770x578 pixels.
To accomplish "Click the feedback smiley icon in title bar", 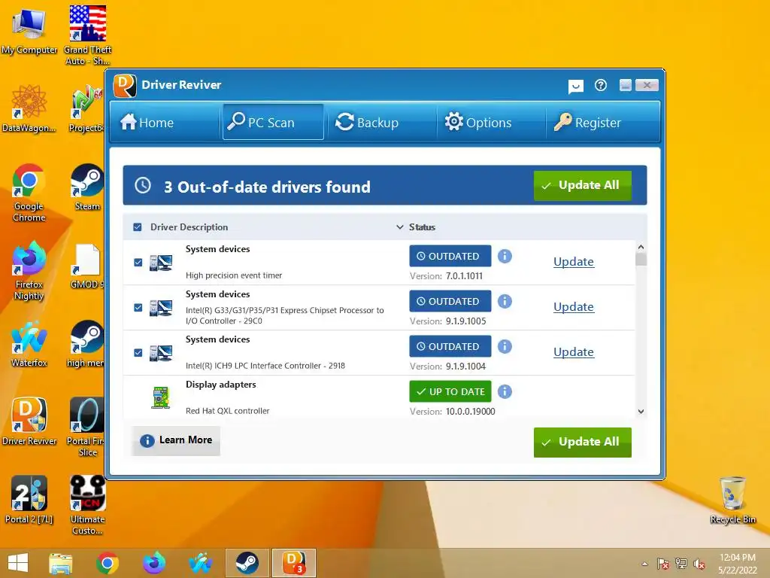I will point(575,86).
